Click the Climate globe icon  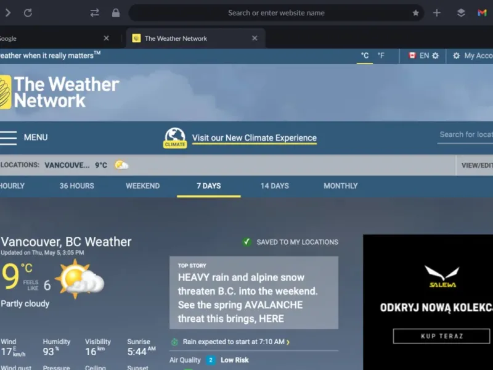pyautogui.click(x=175, y=138)
